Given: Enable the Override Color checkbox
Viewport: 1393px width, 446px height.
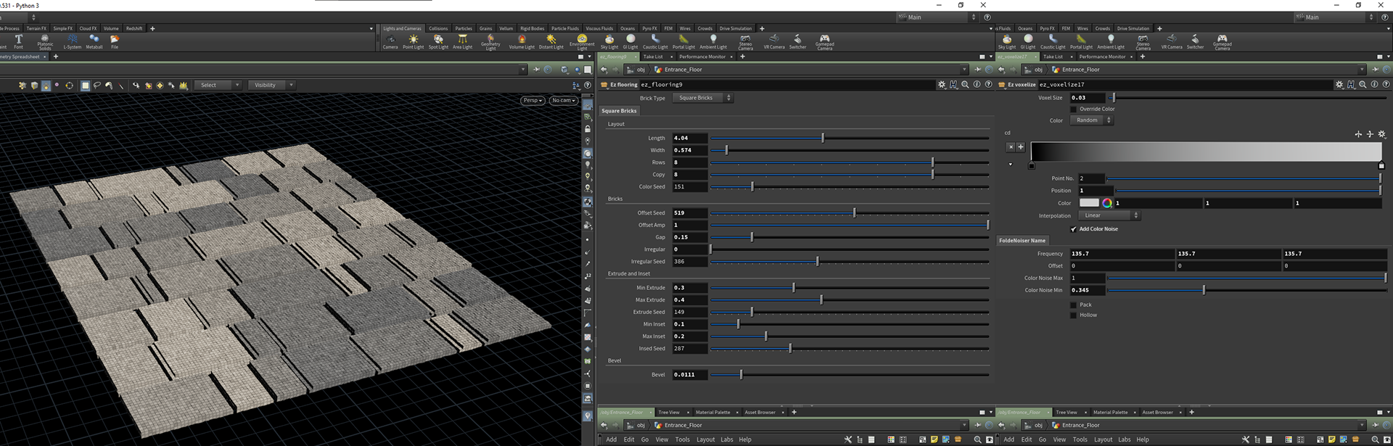Looking at the screenshot, I should point(1074,109).
